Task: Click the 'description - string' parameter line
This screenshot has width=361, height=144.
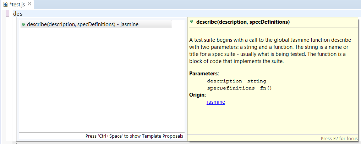Action: (x=236, y=81)
